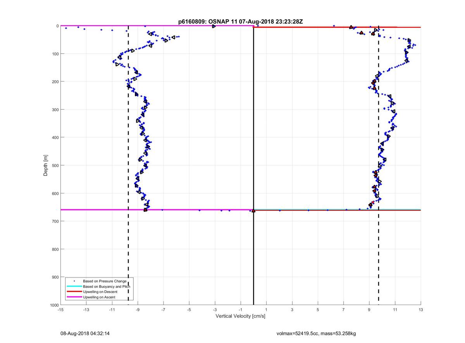Select the 'Depth [m]' y-axis label
465x343 pixels.
point(46,165)
